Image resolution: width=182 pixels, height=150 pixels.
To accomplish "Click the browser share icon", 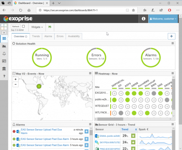I will 161,10.
